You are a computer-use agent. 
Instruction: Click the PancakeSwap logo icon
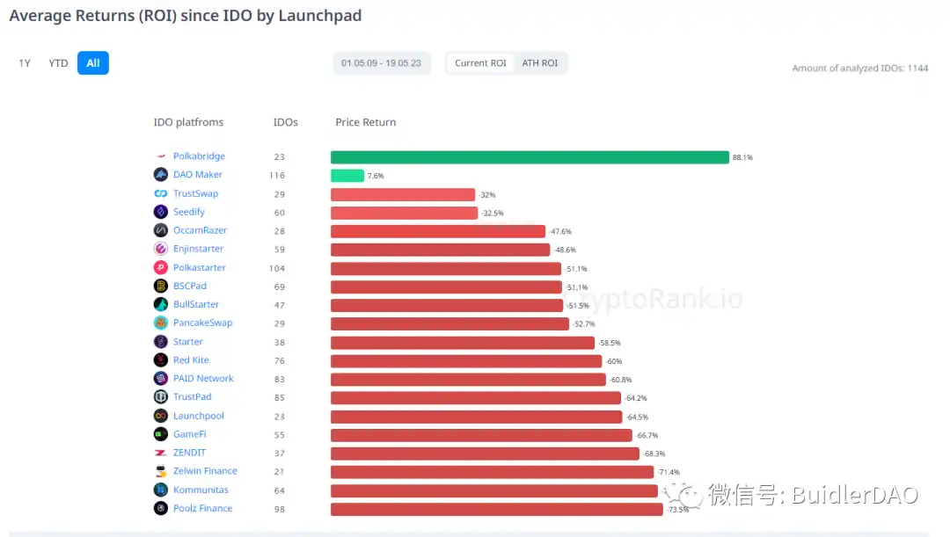point(161,323)
